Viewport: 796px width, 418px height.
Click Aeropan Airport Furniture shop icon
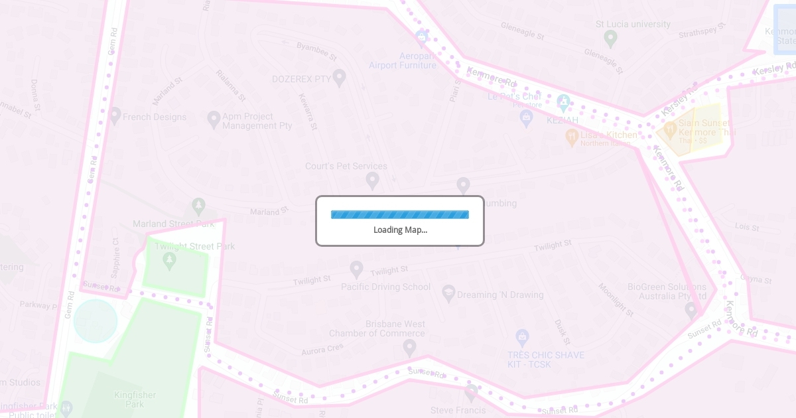pyautogui.click(x=421, y=36)
